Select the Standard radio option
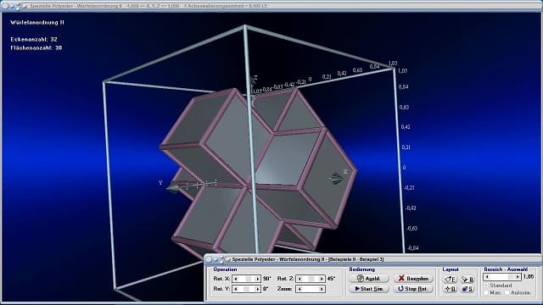This screenshot has height=305, width=543. click(486, 286)
